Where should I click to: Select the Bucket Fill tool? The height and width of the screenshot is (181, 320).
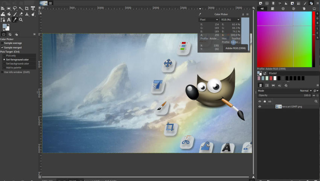(x=9, y=14)
